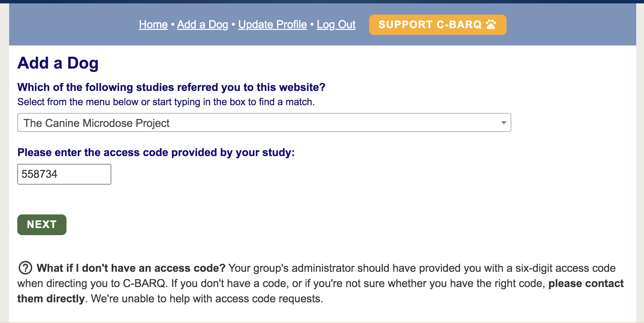This screenshot has width=644, height=323.
Task: Click the green NEXT button
Action: click(x=42, y=225)
